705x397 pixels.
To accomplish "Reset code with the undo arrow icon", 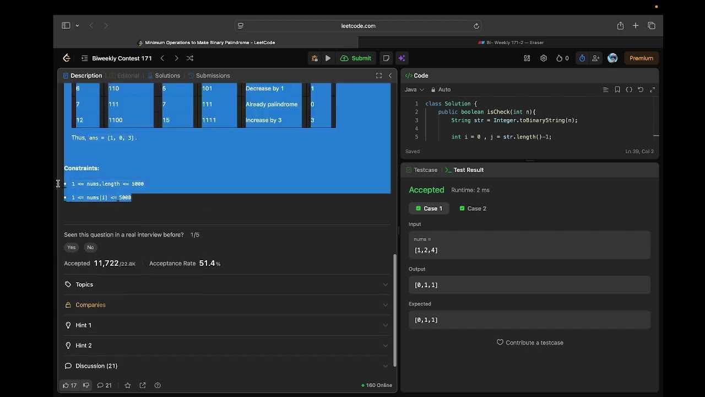I will (x=641, y=89).
